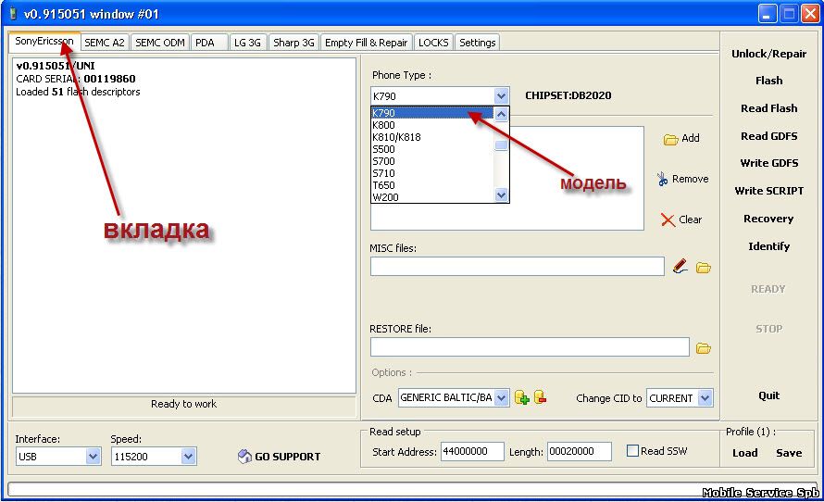Expand the Phone Type dropdown arrow
Viewport: 824px width, 502px height.
pos(501,95)
